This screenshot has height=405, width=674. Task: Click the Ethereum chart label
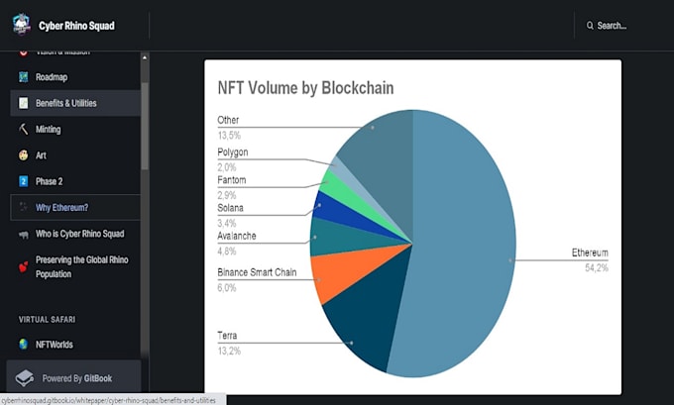(x=590, y=253)
